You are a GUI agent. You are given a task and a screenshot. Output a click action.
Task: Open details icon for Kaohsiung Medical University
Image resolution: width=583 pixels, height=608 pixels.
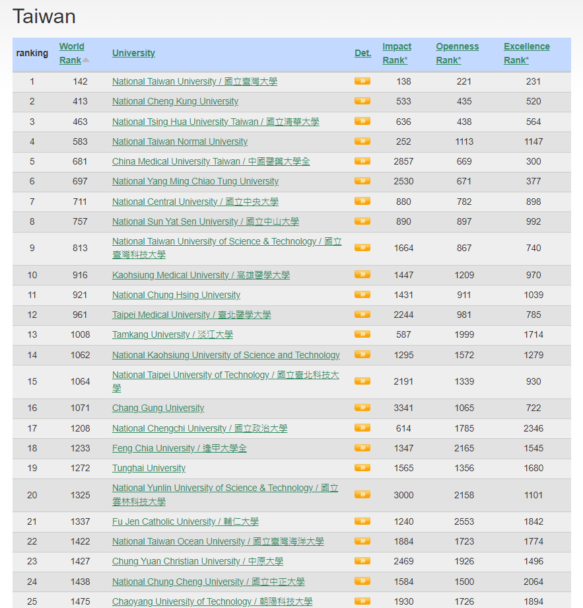point(362,274)
